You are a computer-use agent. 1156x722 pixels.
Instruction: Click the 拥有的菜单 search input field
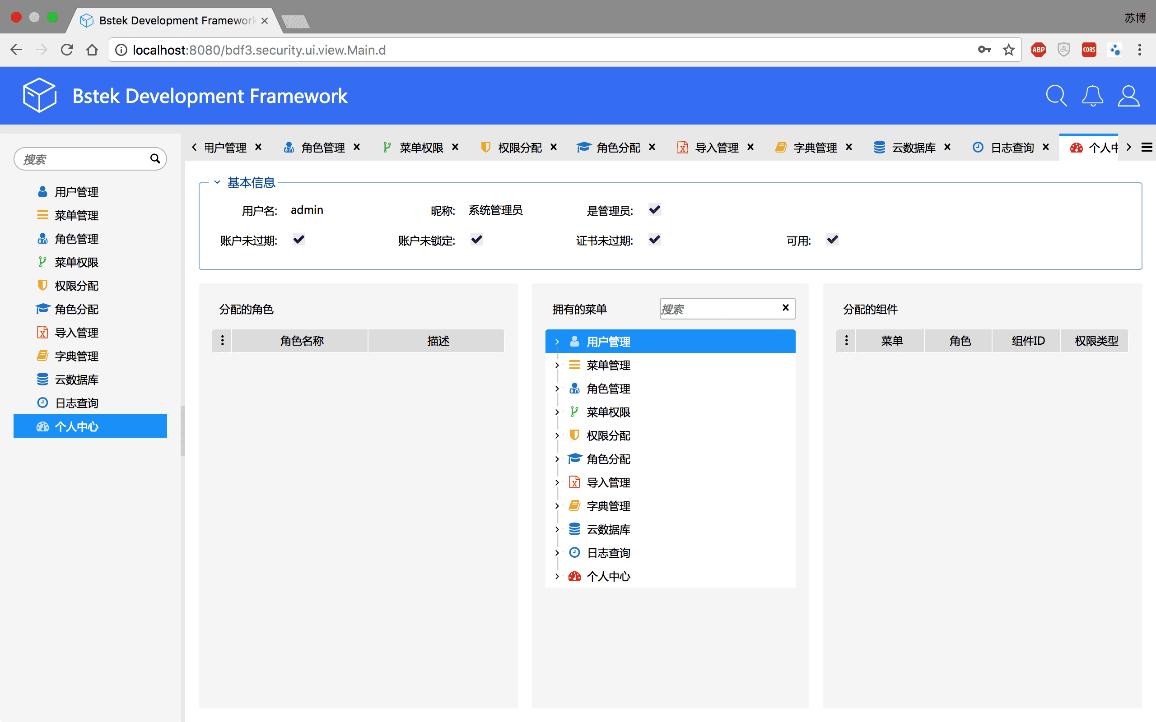pyautogui.click(x=719, y=309)
